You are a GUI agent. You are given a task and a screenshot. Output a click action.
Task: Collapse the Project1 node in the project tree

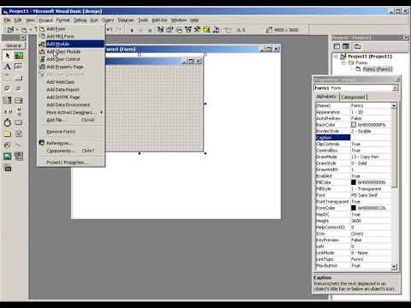tap(337, 56)
